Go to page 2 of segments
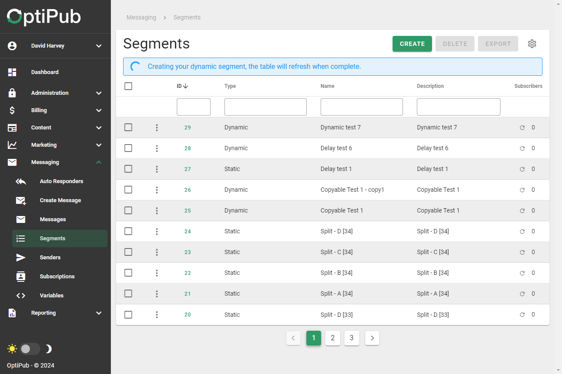The width and height of the screenshot is (562, 374). point(332,338)
